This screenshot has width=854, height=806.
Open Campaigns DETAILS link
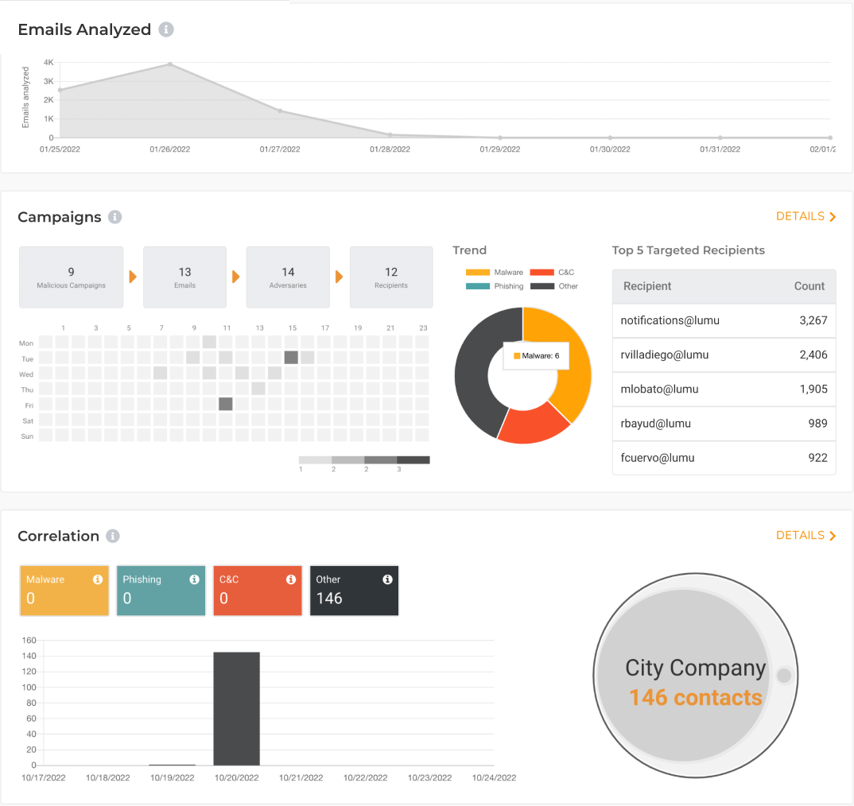805,216
